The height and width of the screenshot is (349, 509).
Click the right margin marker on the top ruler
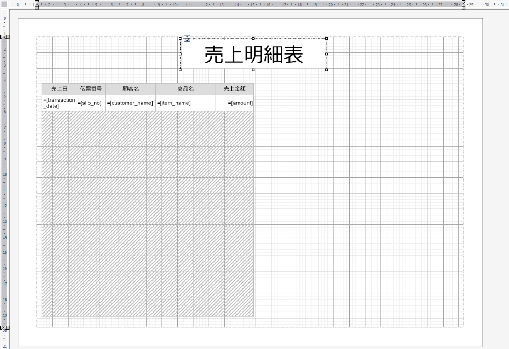point(463,5)
